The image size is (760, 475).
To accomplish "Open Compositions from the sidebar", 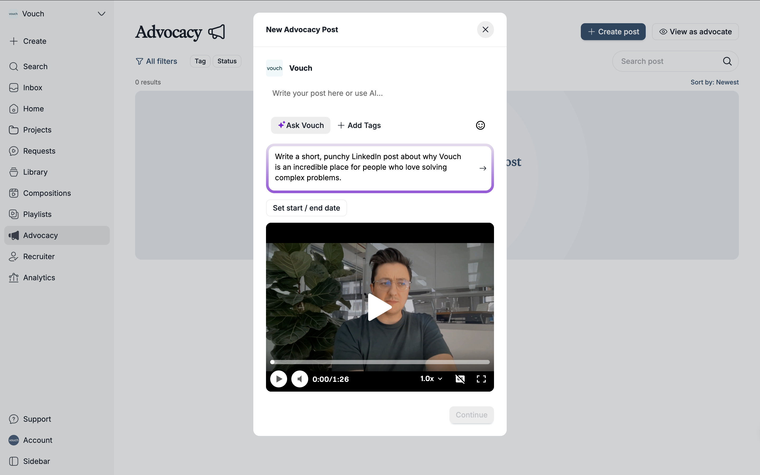I will (47, 193).
